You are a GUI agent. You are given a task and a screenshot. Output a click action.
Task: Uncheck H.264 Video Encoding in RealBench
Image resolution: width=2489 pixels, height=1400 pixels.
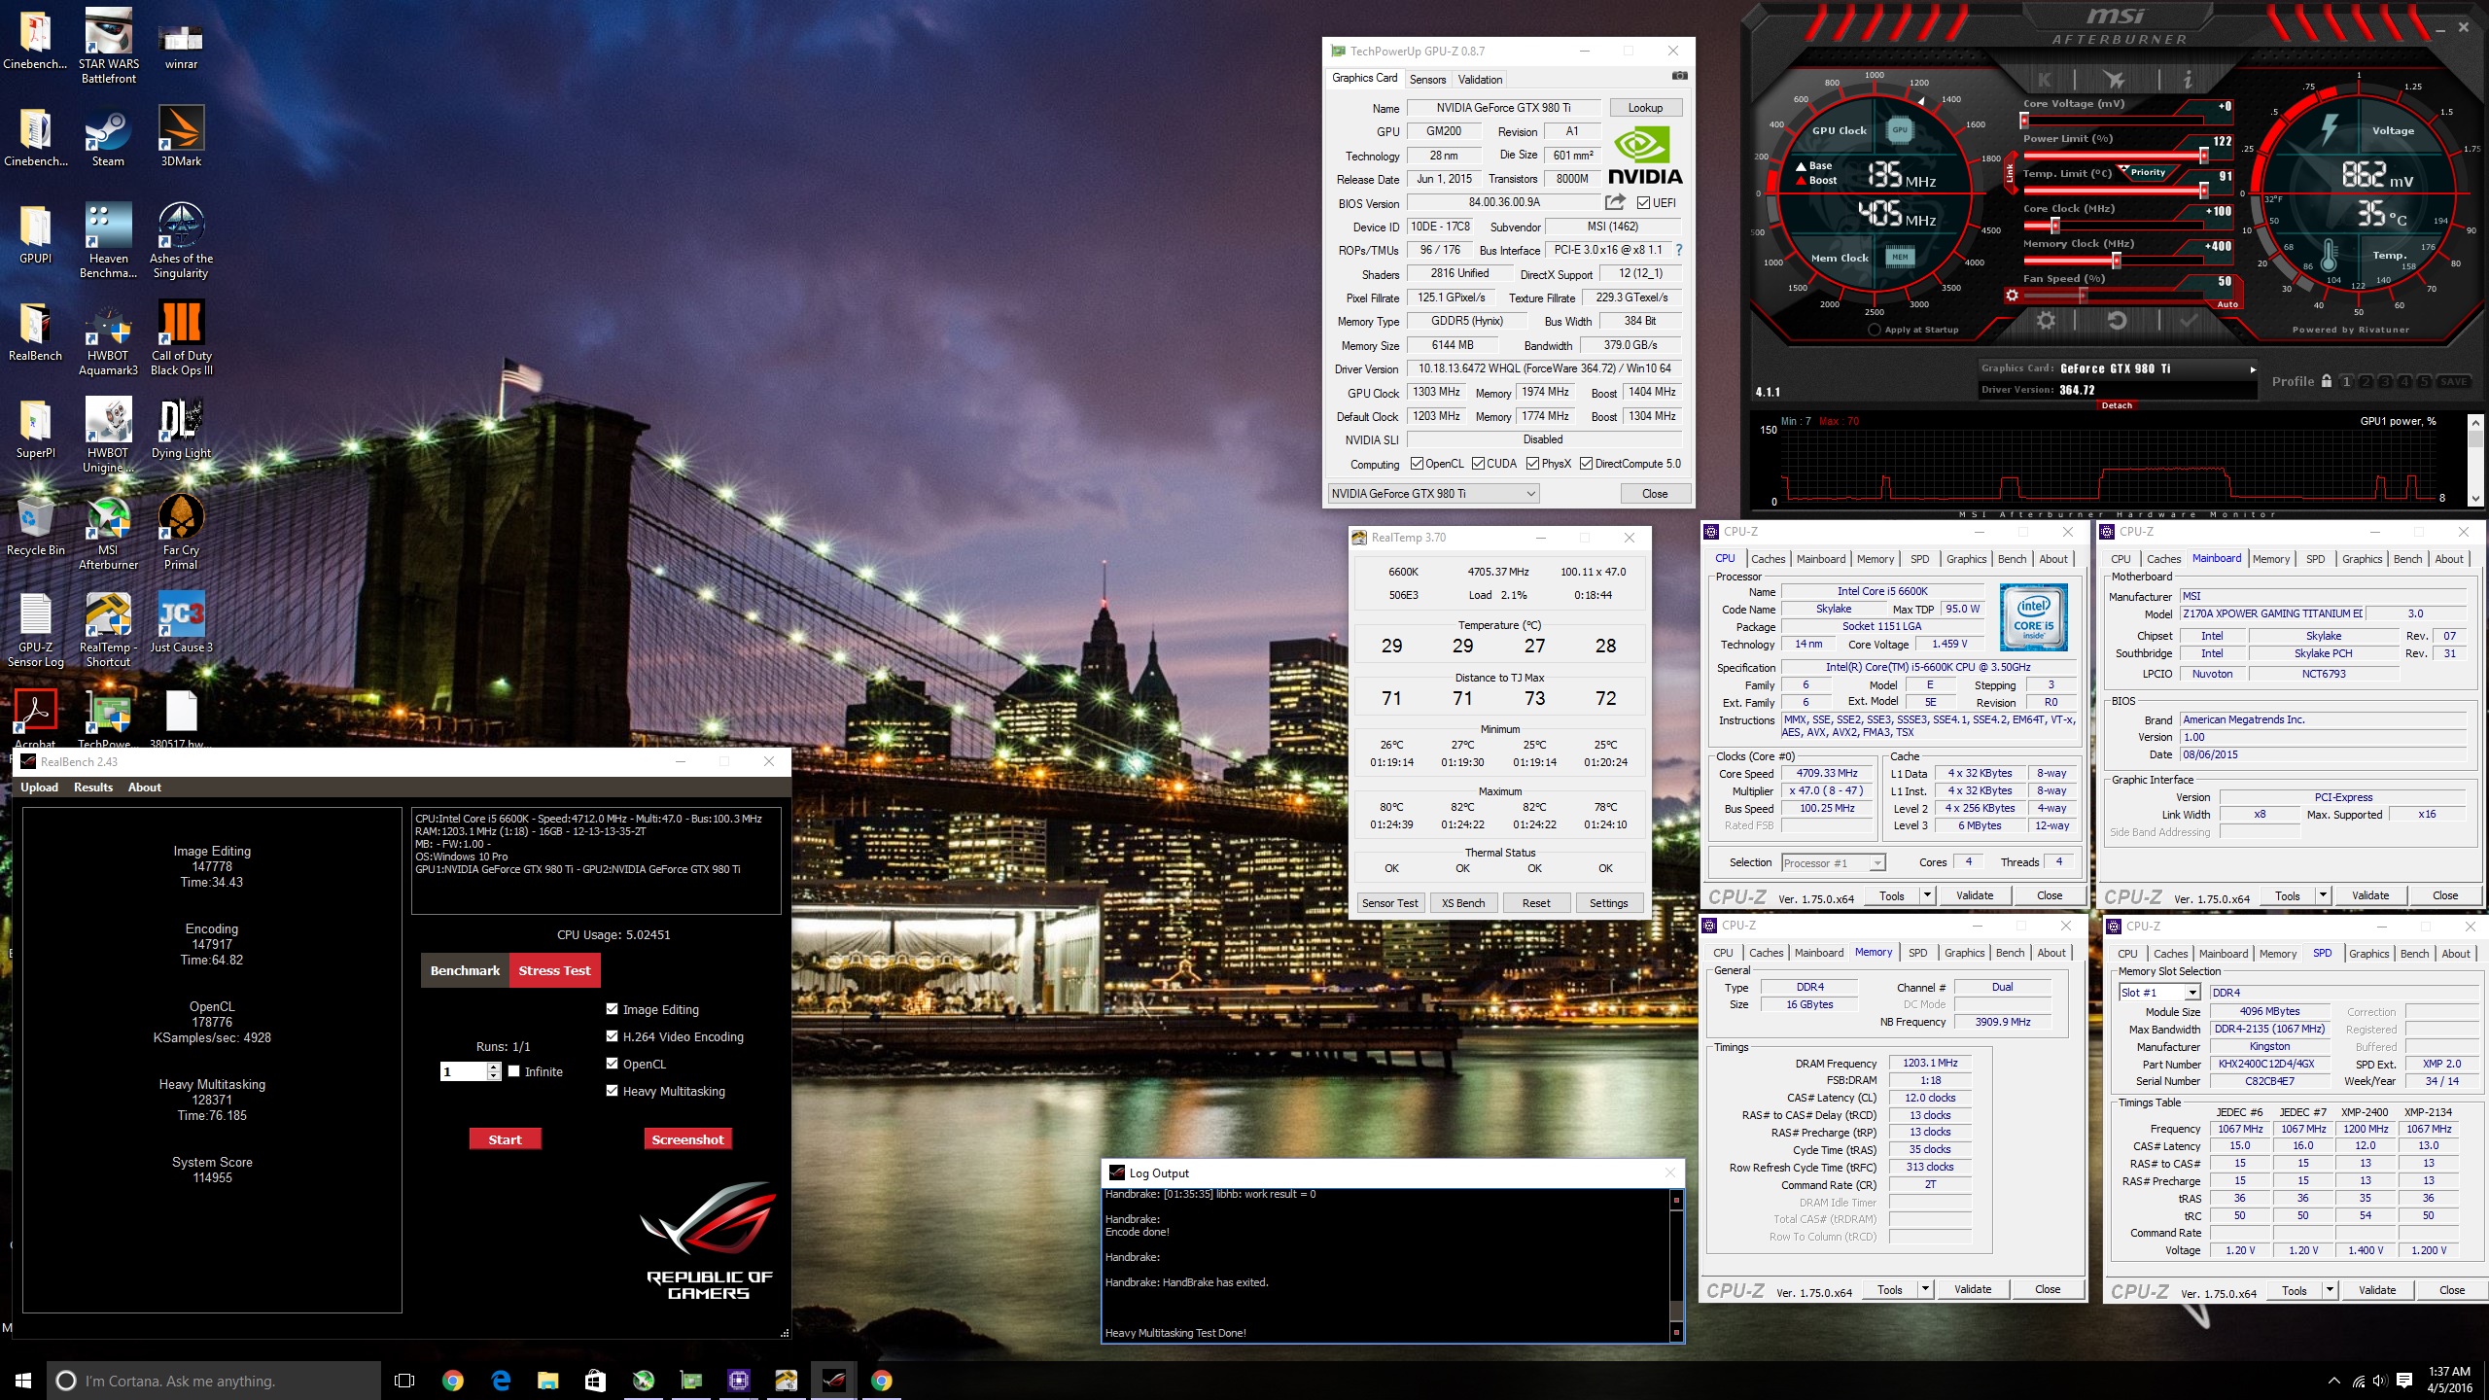click(x=612, y=1036)
